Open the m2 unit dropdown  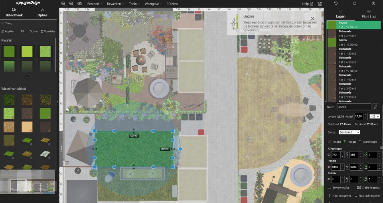click(375, 116)
